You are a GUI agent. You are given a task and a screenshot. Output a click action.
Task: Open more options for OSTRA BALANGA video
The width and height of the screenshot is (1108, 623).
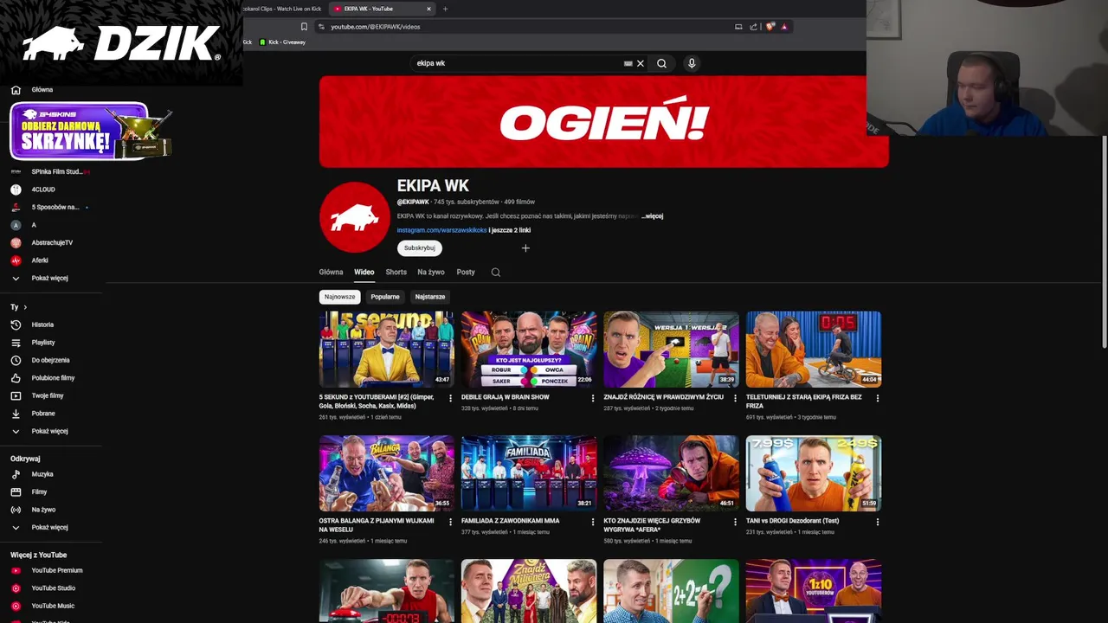[450, 522]
